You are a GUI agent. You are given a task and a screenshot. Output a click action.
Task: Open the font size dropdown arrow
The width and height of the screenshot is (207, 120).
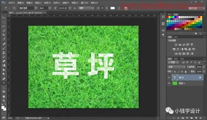(x=70, y=8)
